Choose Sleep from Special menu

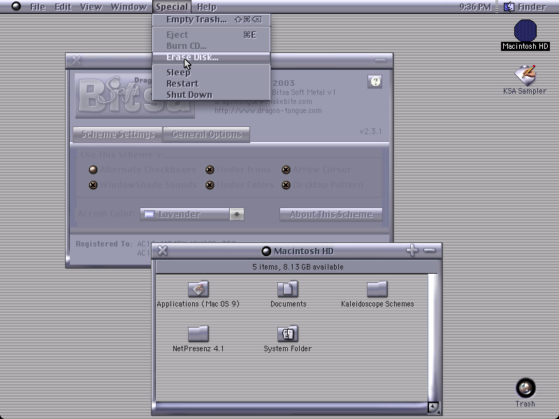212,73
